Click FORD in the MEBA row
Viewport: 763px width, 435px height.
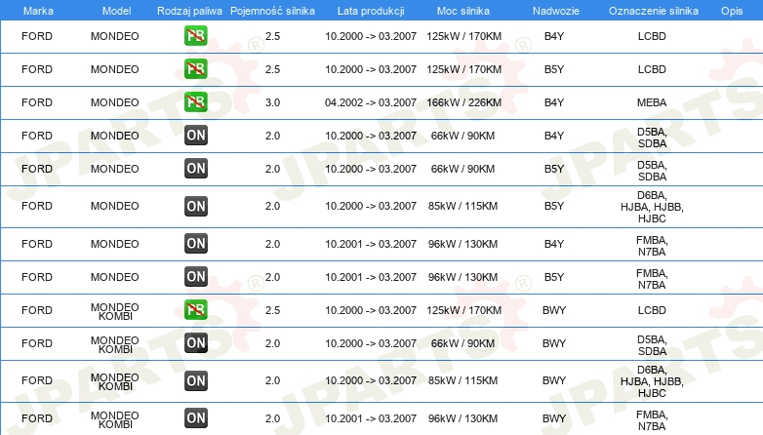tap(37, 102)
